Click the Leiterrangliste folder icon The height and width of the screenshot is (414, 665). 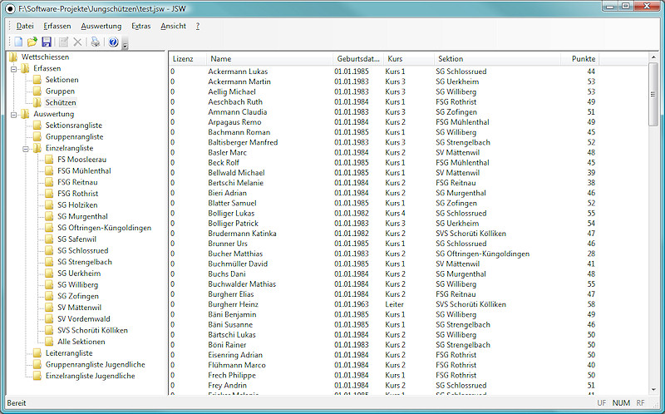(37, 353)
